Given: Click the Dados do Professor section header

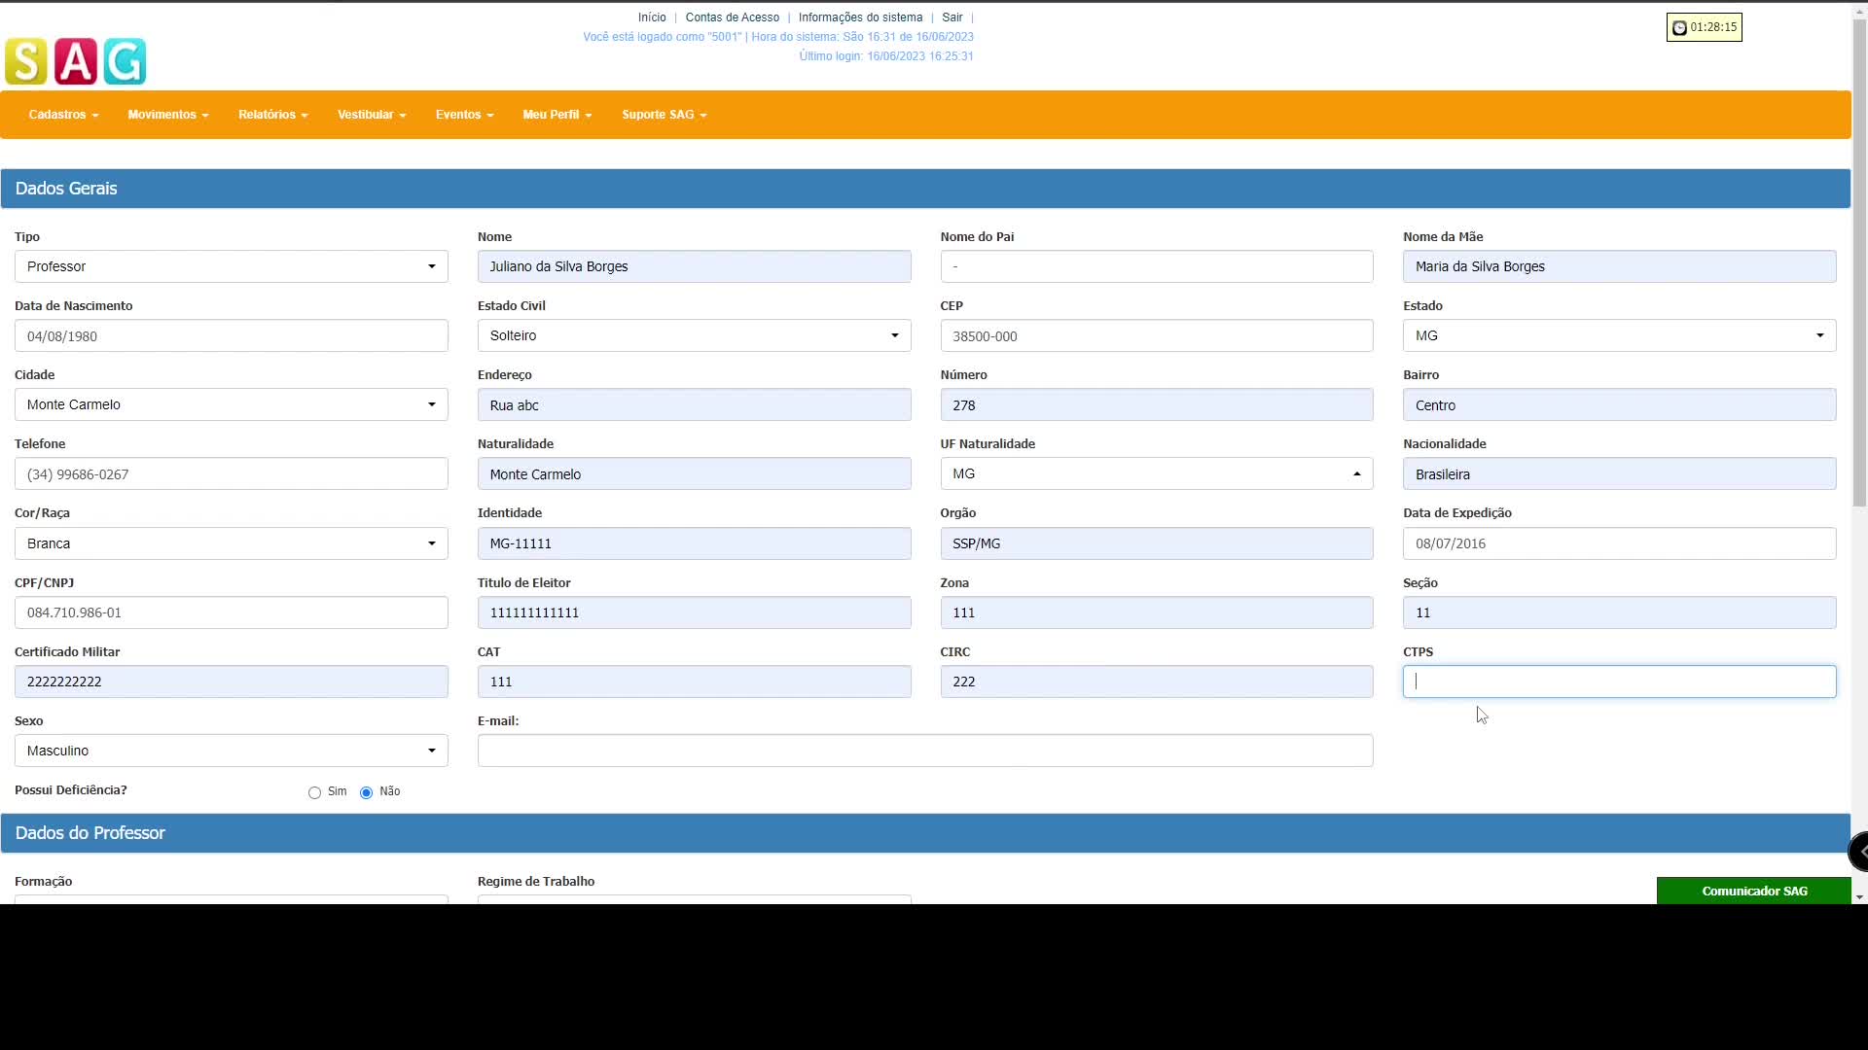Looking at the screenshot, I should coord(925,833).
